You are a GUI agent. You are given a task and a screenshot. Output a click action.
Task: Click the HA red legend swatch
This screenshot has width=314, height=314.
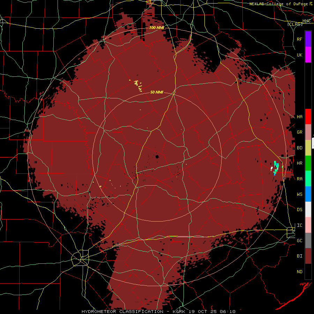pyautogui.click(x=308, y=117)
